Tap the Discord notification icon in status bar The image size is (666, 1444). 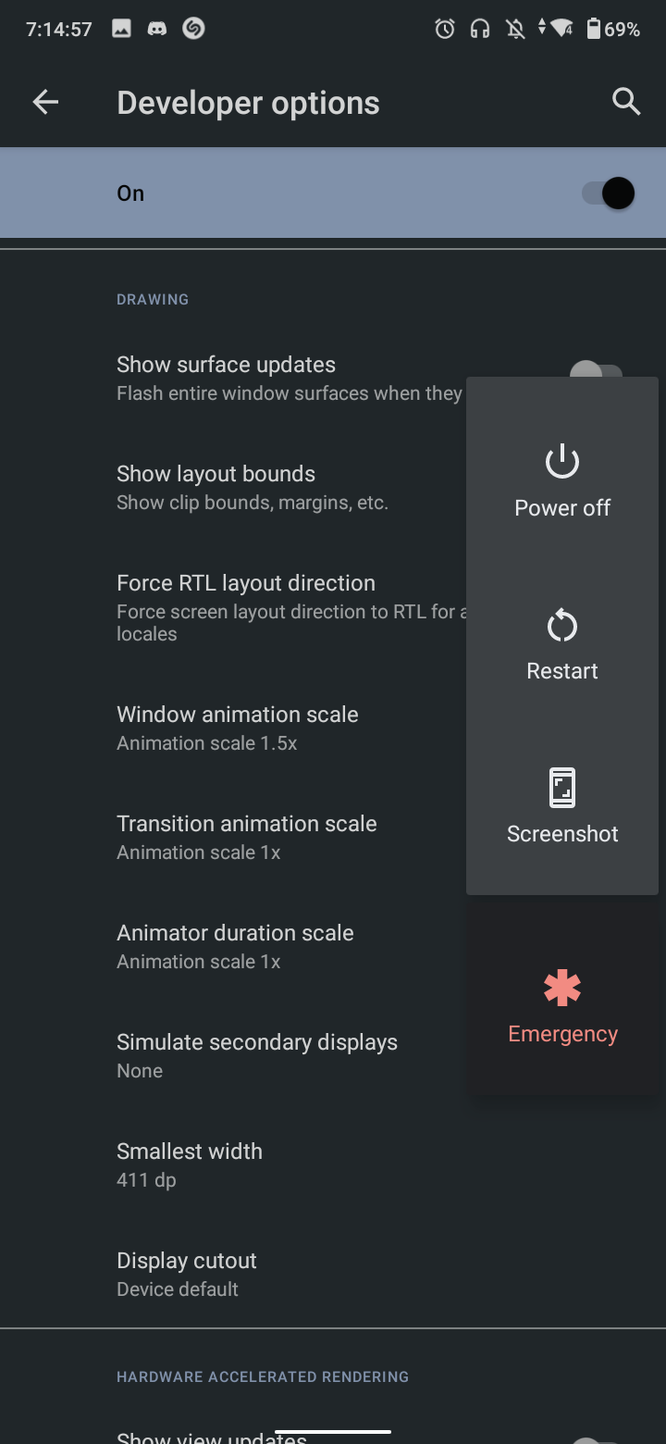coord(158,29)
